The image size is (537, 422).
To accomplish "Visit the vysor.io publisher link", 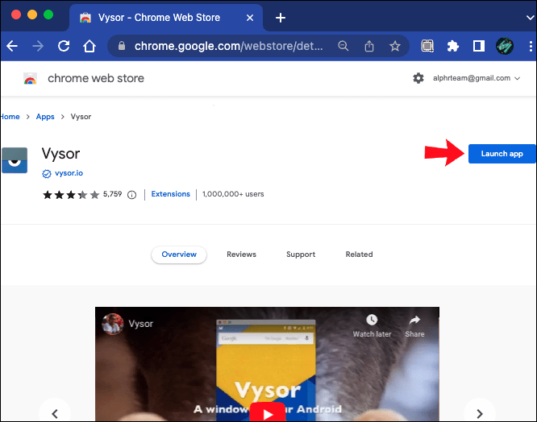I will [x=69, y=173].
